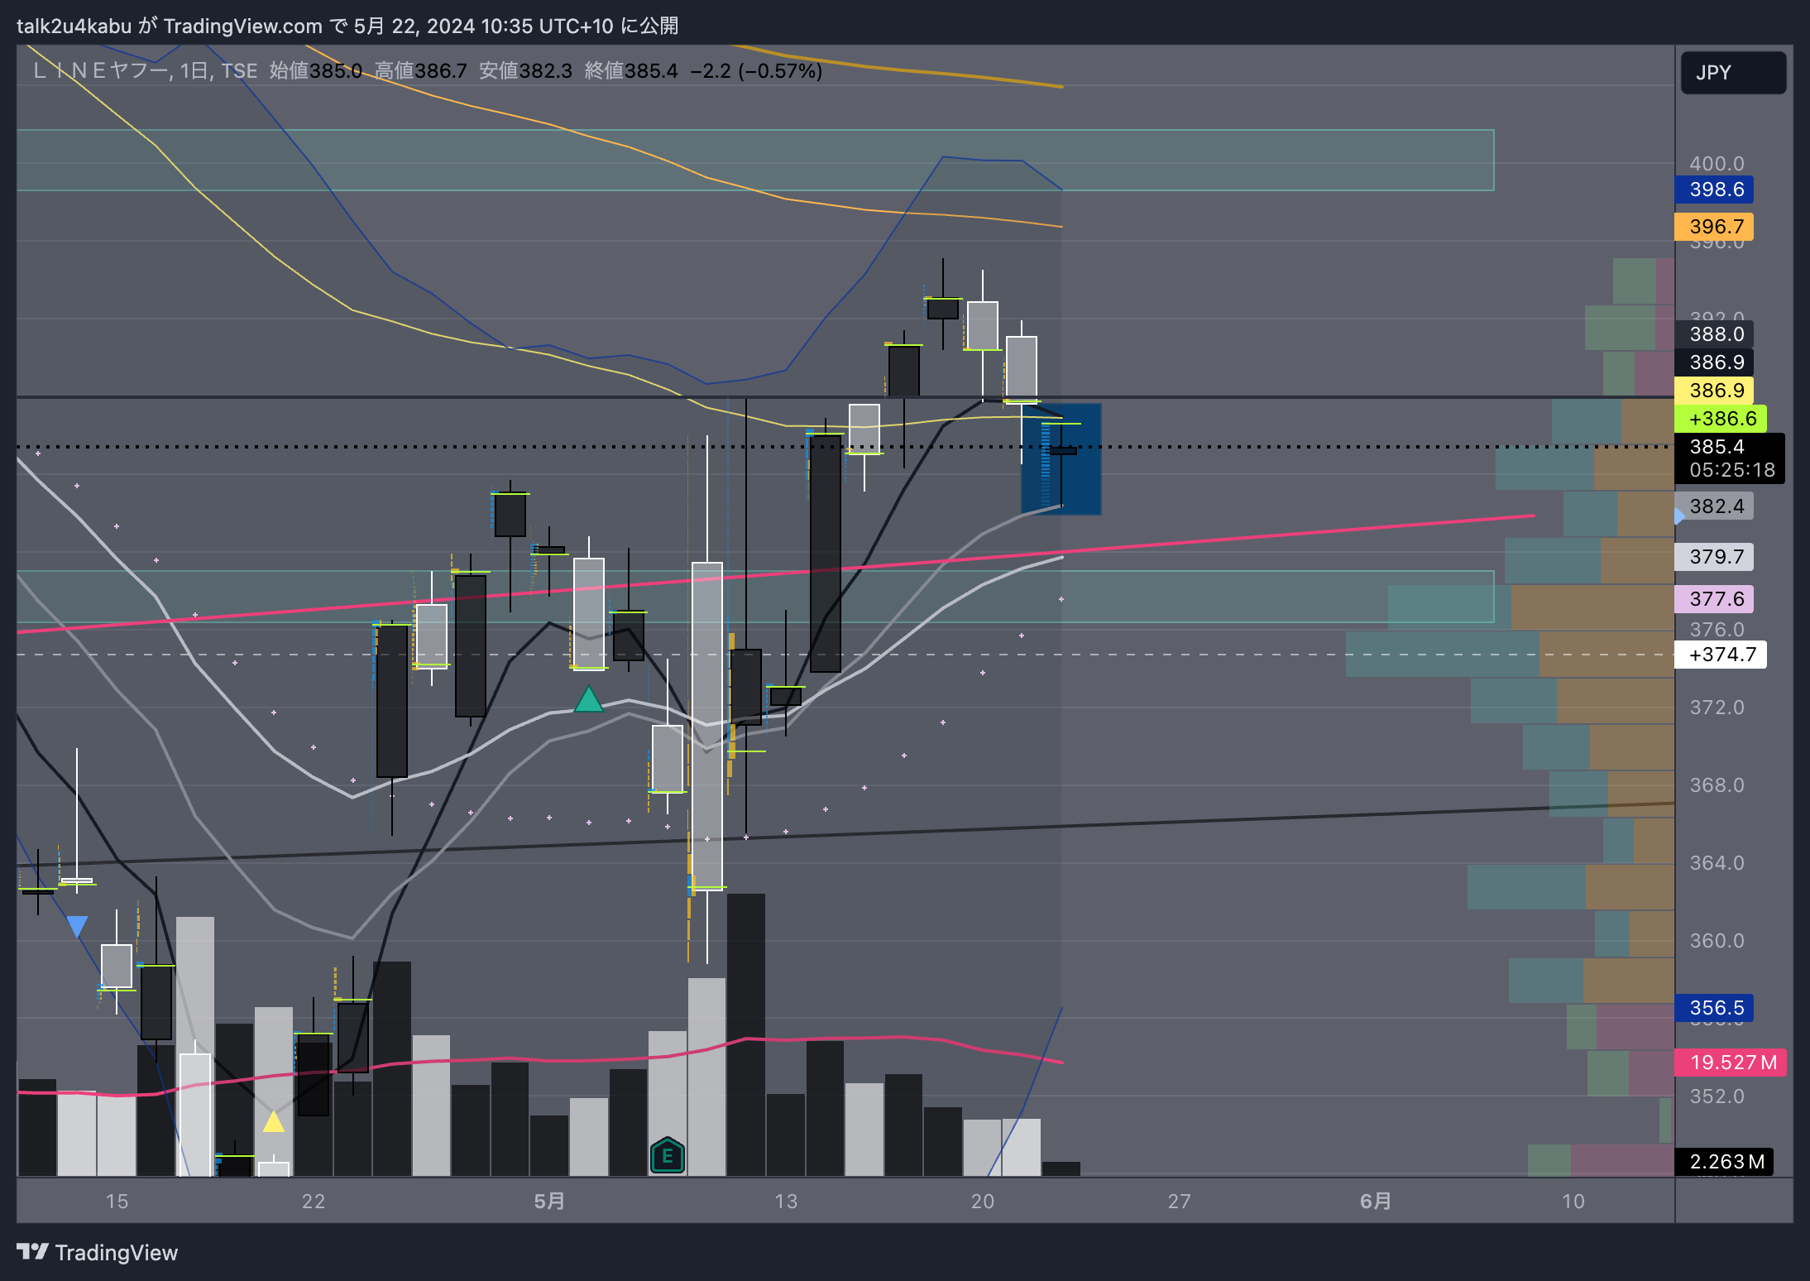Click the 364.0 level on price axis
Viewport: 1810px width, 1281px height.
[1717, 863]
